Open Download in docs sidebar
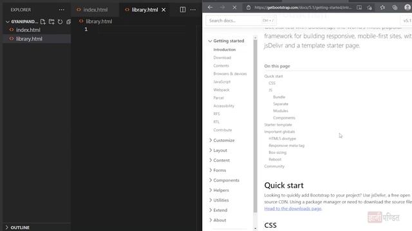 coord(222,58)
